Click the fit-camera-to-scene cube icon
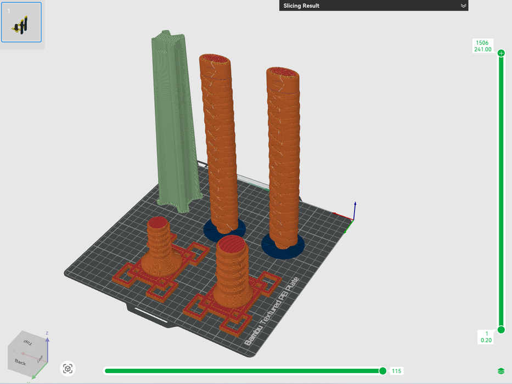 click(x=67, y=369)
